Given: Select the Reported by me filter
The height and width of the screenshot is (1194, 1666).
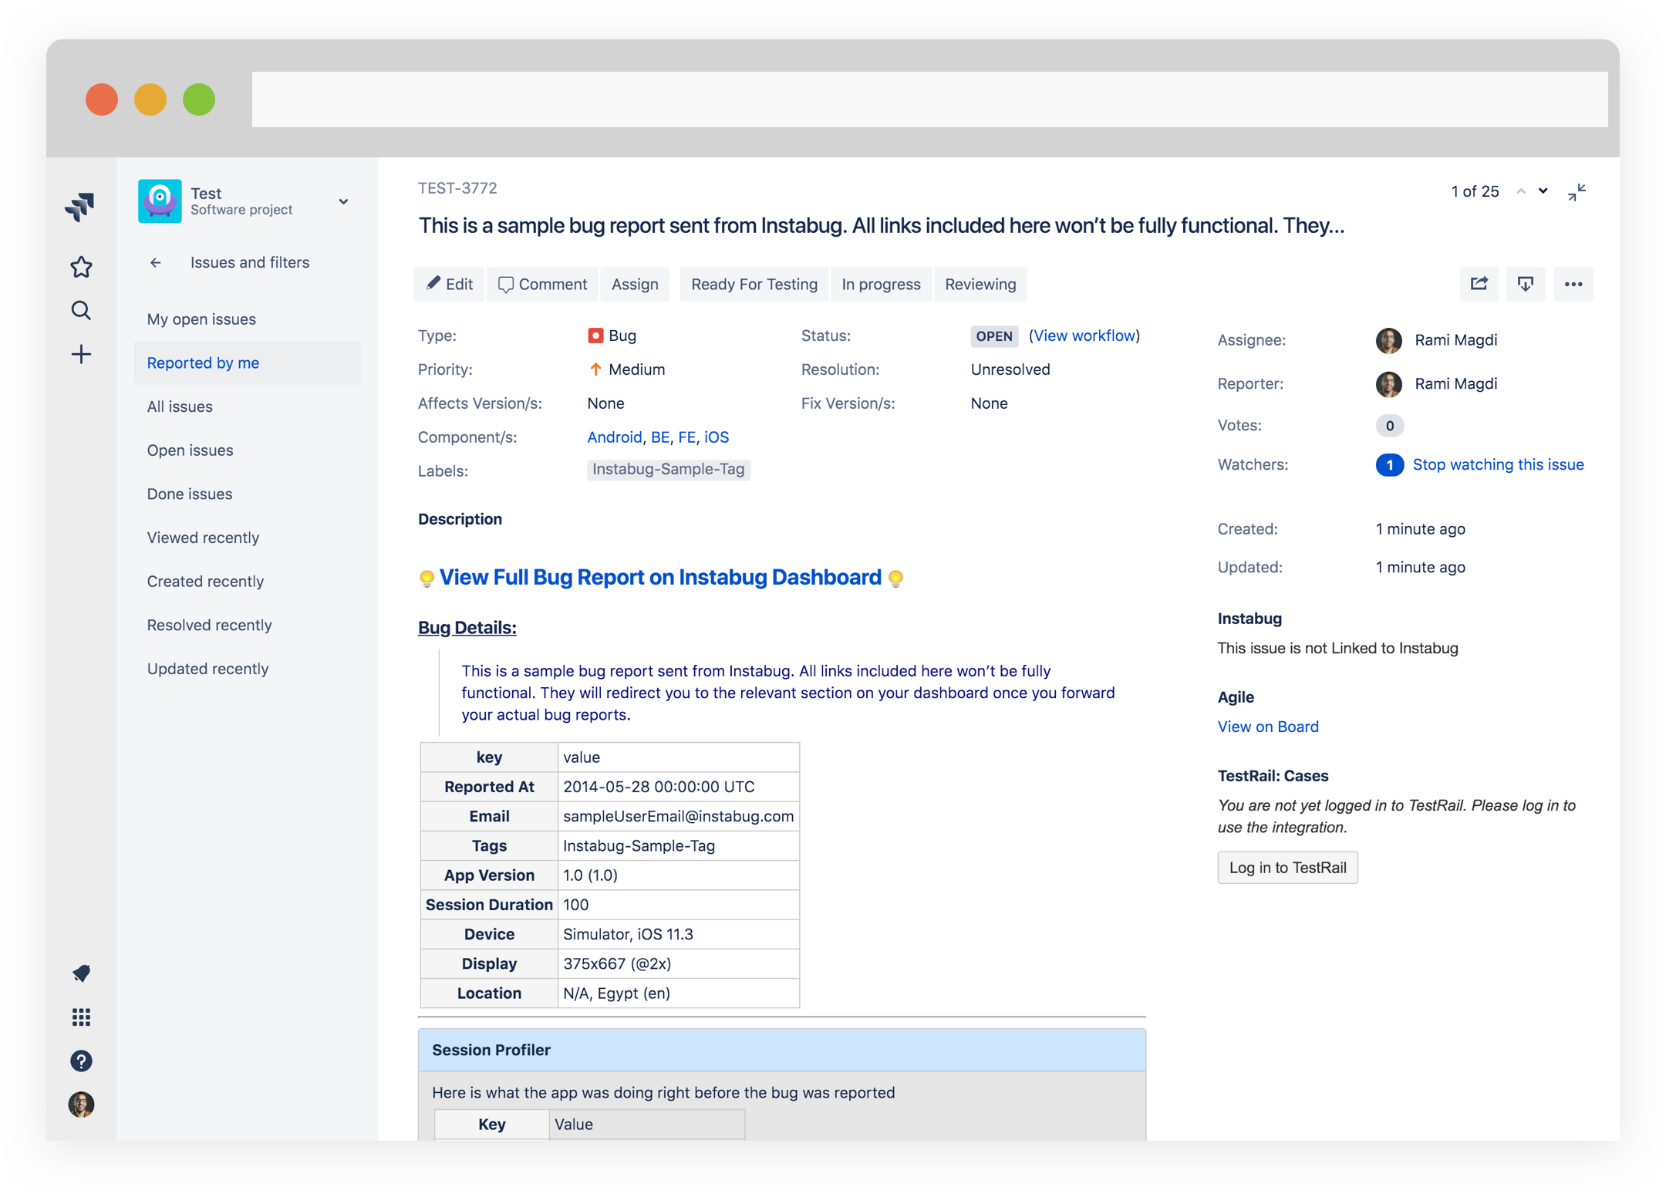Looking at the screenshot, I should coord(203,363).
